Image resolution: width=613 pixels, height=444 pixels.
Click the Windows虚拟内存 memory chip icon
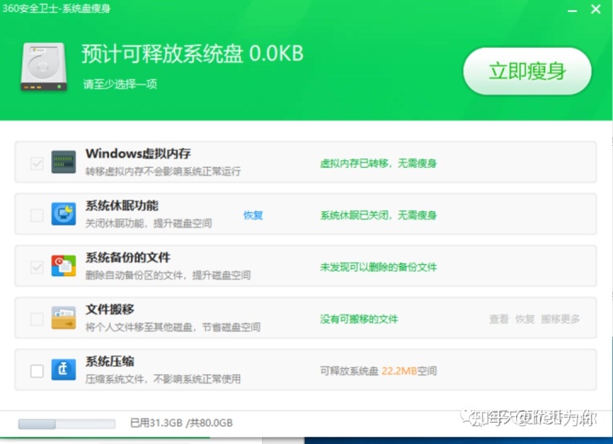(63, 162)
